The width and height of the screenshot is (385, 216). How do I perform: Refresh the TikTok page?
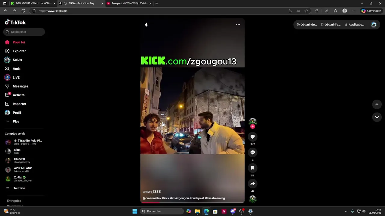(23, 11)
